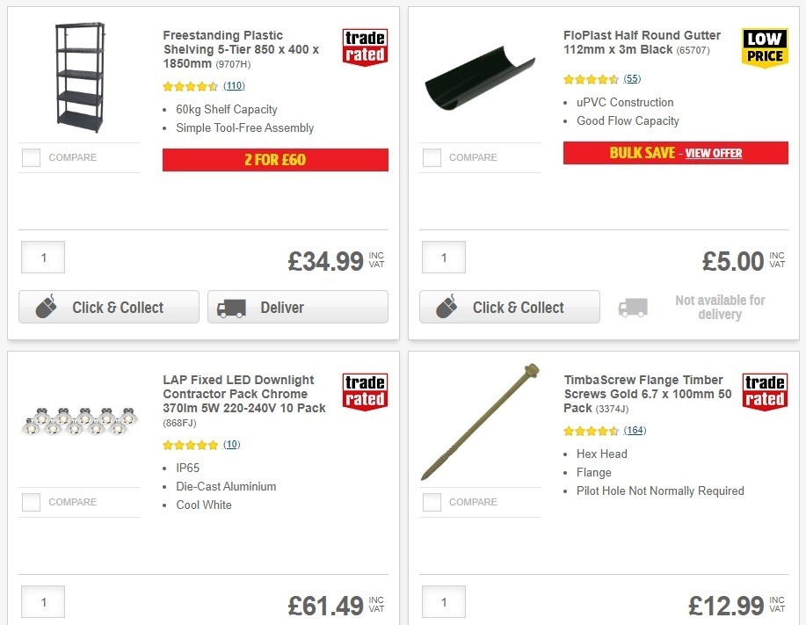Click the Deliver button for plastic shelving
This screenshot has height=625, width=806.
coord(297,307)
